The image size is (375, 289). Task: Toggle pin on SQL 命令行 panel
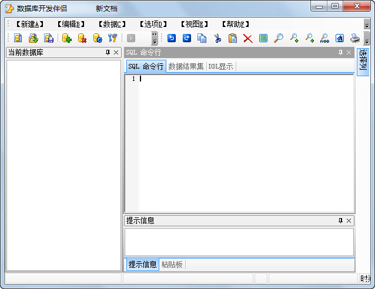point(340,53)
